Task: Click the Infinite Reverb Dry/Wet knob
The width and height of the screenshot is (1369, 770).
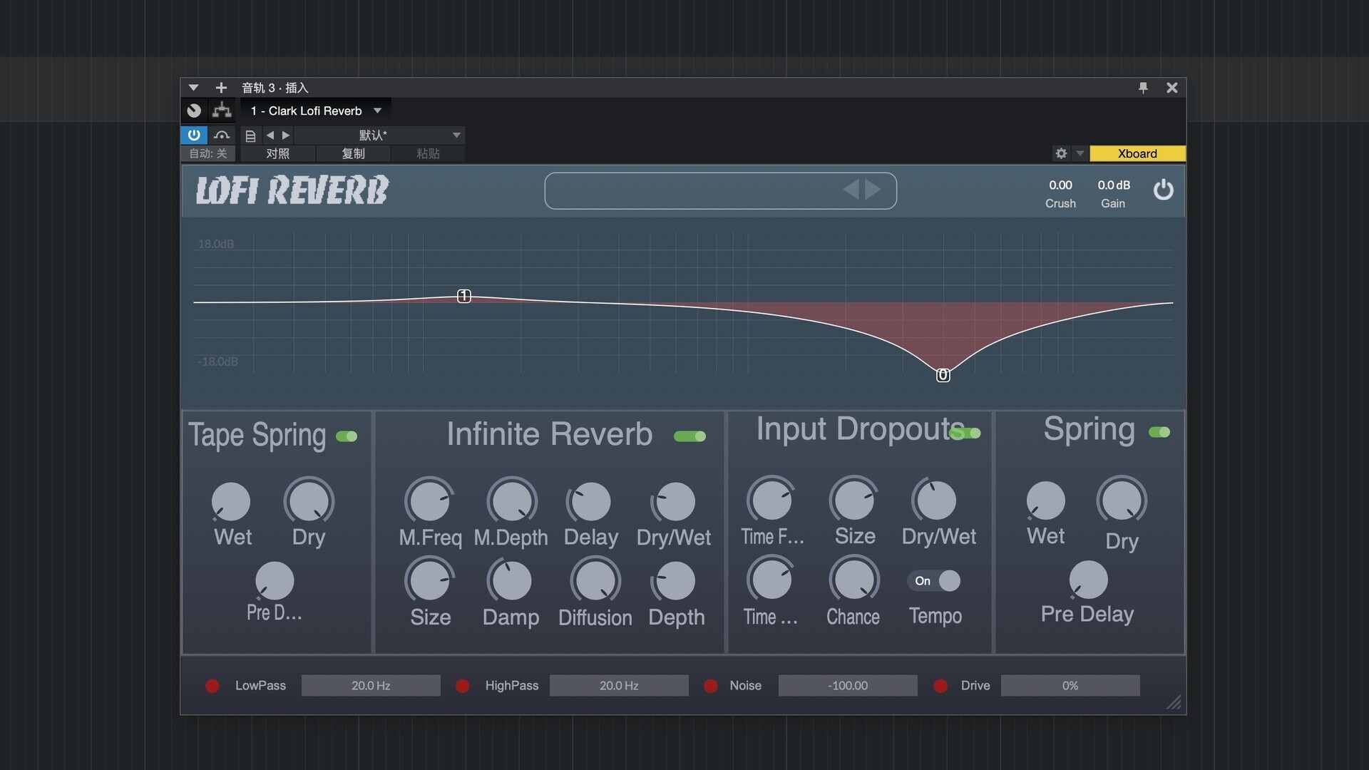Action: tap(674, 502)
